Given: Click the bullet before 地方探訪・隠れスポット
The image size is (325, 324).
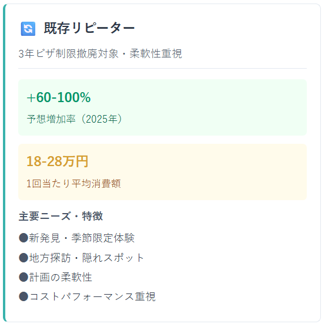Looking at the screenshot, I should pos(24,258).
